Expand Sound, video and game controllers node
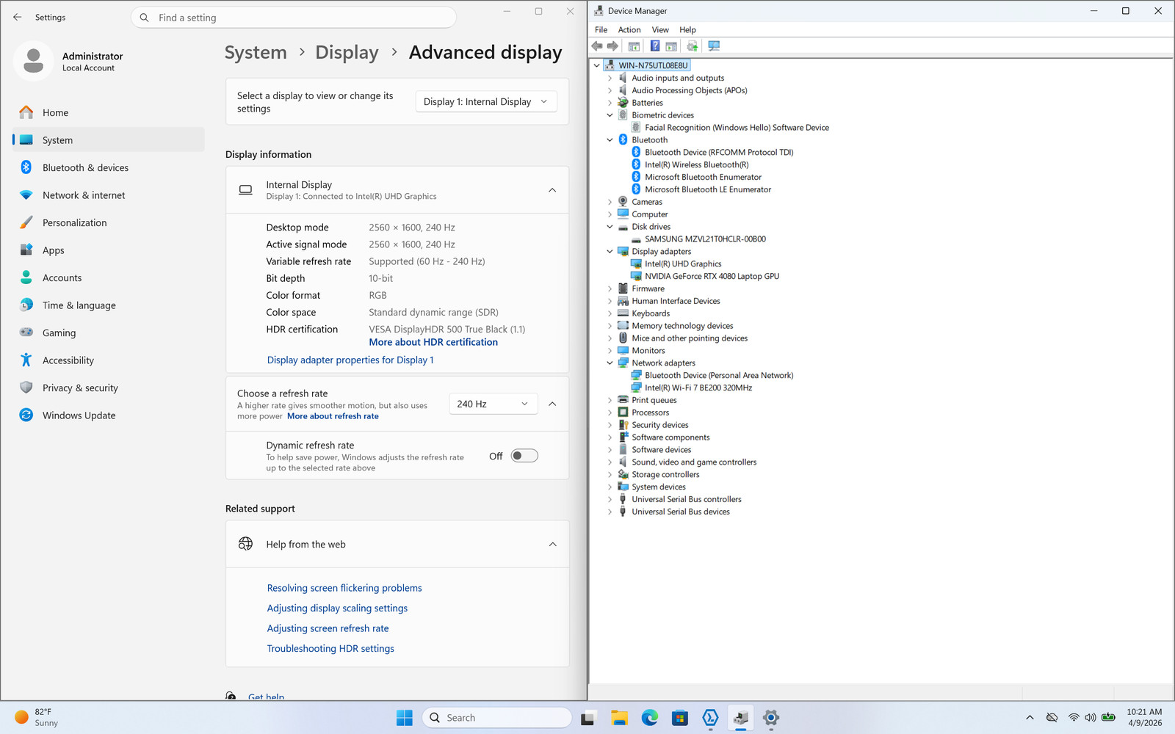 (x=610, y=462)
